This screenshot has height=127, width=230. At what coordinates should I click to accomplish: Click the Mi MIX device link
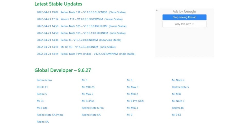point(176,94)
